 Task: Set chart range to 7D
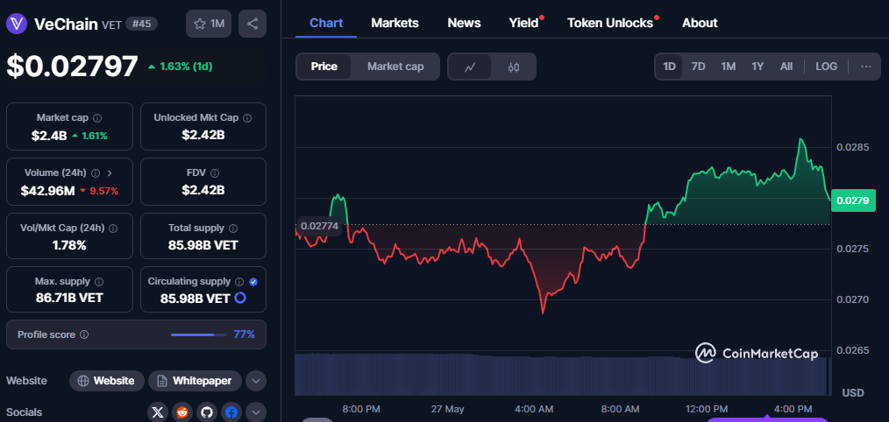click(698, 67)
